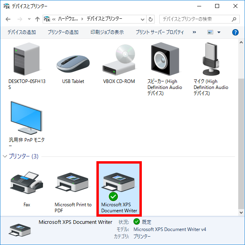Screen dimensions: 245x245
Task: Expand the address bar history dropdown
Action: click(x=142, y=20)
